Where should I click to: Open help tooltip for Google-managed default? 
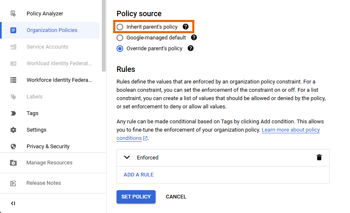coord(194,38)
